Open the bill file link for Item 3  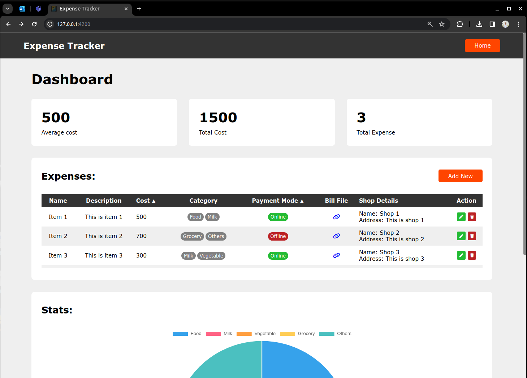(336, 255)
